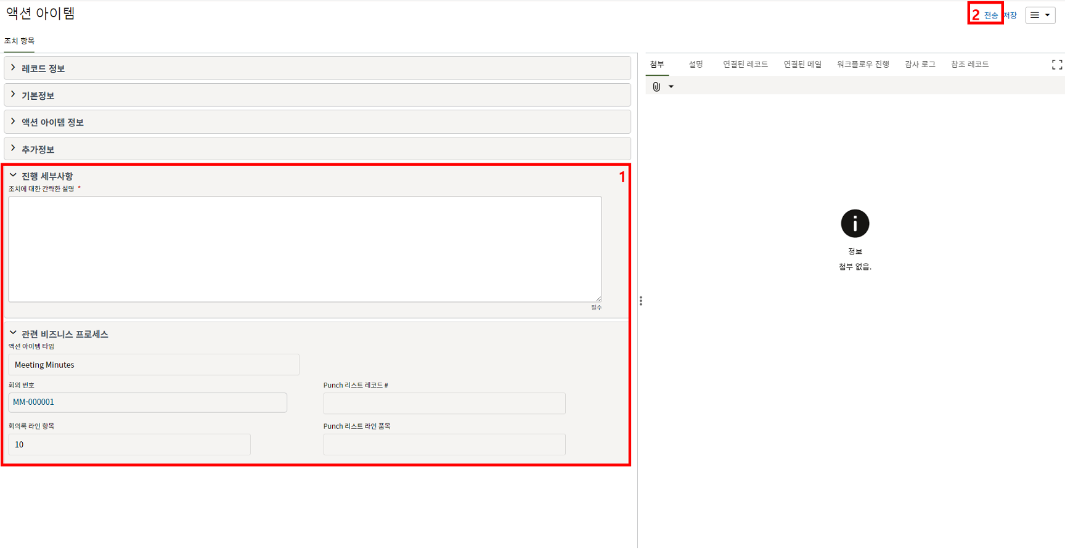Open the 연결된 레코드 tab

[x=745, y=64]
